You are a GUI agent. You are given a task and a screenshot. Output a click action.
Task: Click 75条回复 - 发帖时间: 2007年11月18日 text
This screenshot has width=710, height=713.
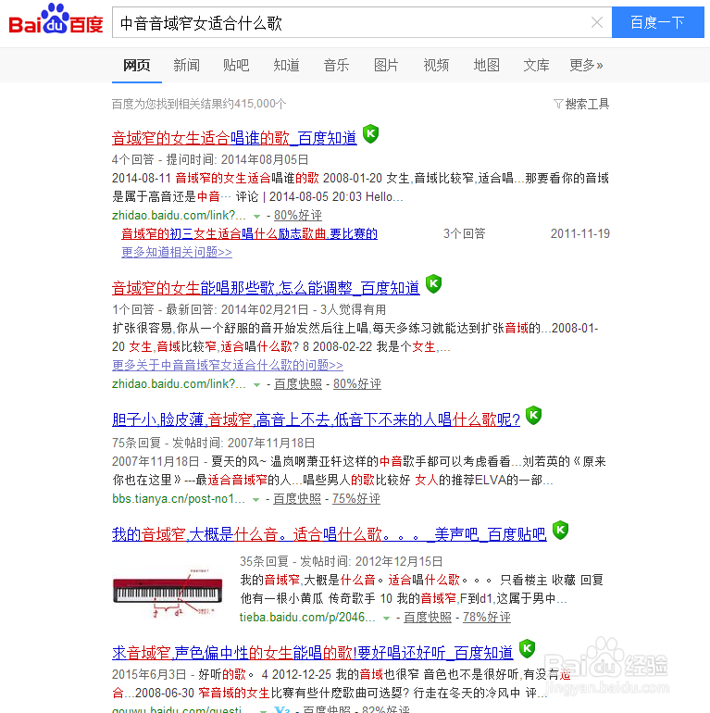(x=213, y=443)
